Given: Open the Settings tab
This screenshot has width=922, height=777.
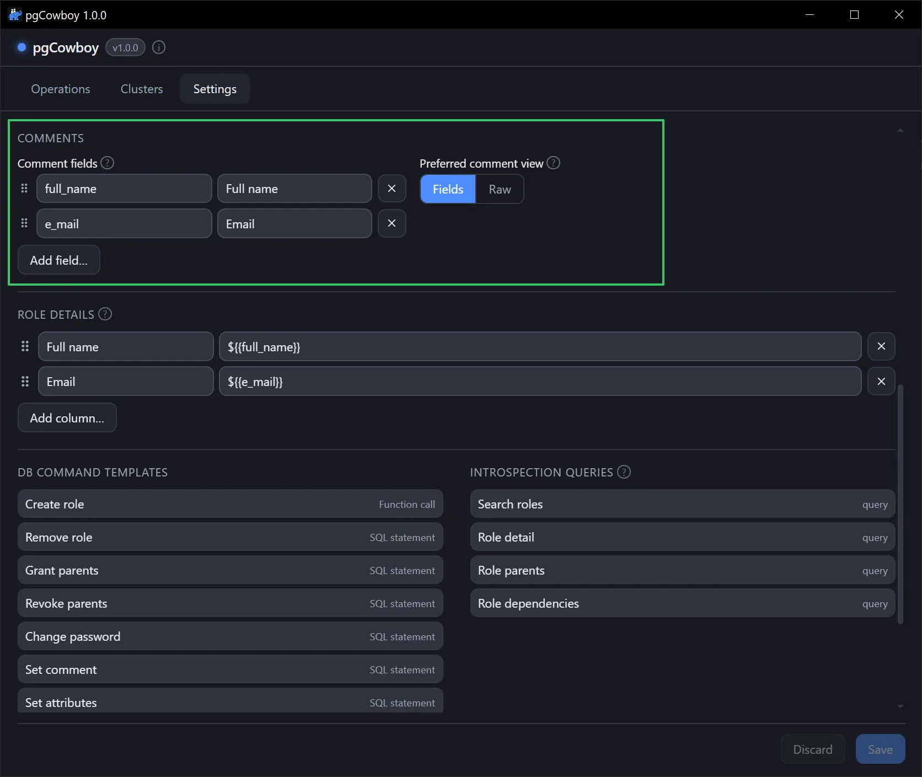Looking at the screenshot, I should pyautogui.click(x=215, y=89).
